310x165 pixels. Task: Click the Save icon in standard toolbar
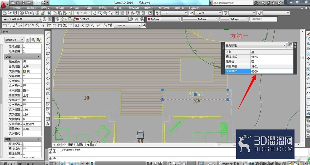click(15, 13)
